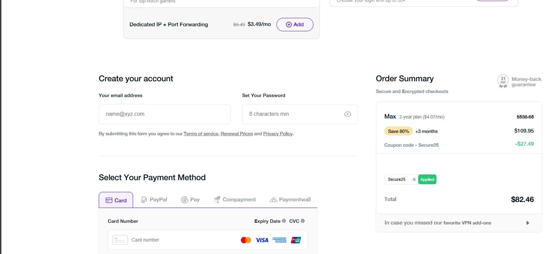Click the green Applied coupon button
This screenshot has height=254, width=558.
[427, 179]
